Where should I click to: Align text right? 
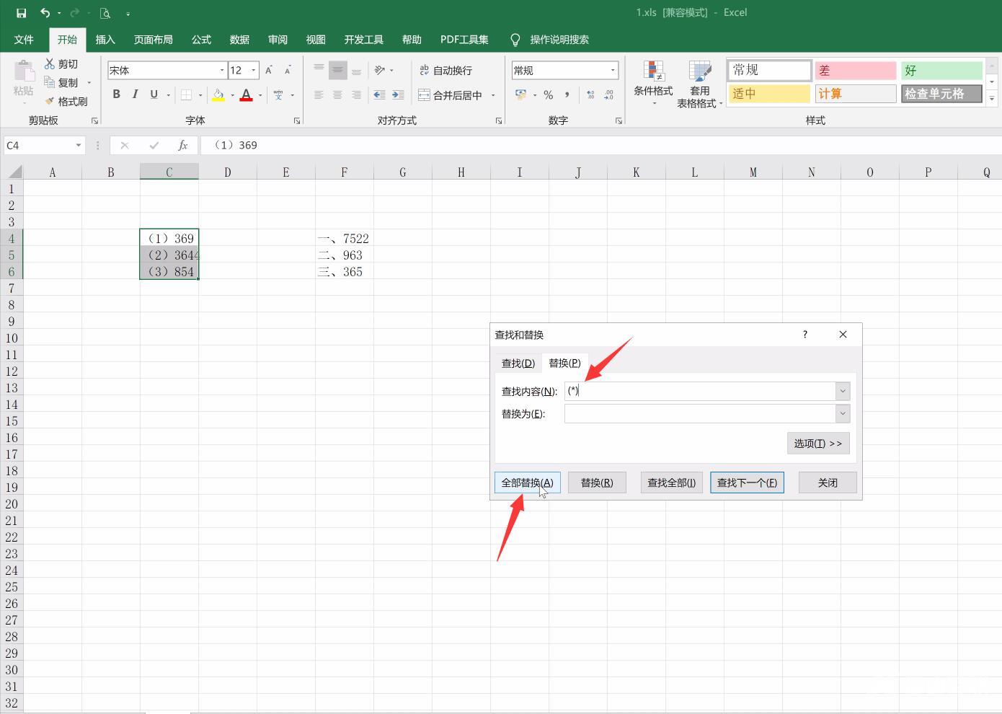356,94
